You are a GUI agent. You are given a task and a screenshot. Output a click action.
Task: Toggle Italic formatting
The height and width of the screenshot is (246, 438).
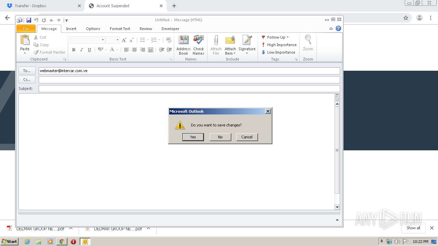point(81,50)
